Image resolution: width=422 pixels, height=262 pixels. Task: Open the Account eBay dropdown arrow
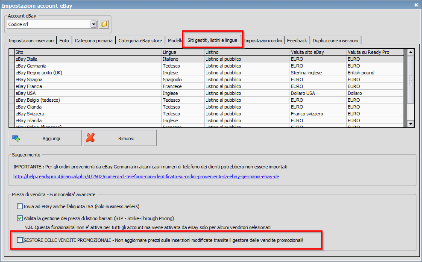[x=94, y=24]
